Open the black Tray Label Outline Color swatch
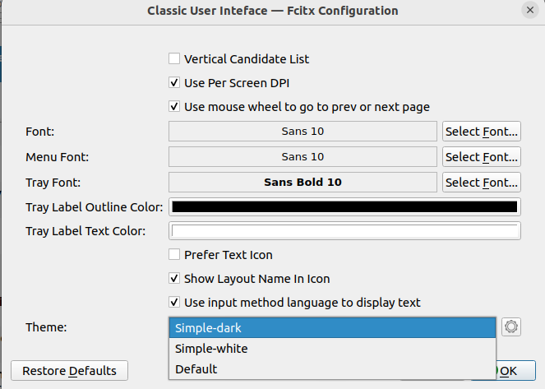545x389 pixels. [344, 207]
